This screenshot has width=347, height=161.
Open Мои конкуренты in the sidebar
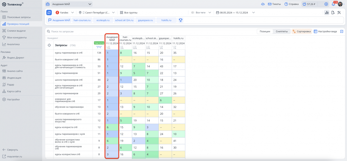(x=17, y=37)
